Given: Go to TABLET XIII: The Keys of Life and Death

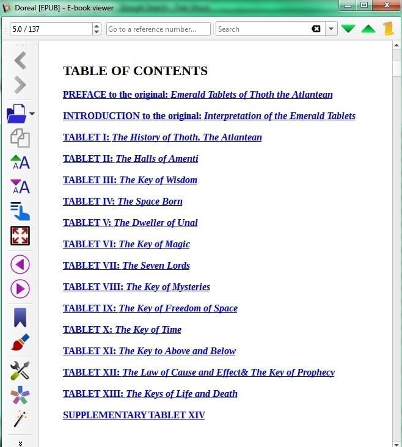Looking at the screenshot, I should [x=150, y=394].
